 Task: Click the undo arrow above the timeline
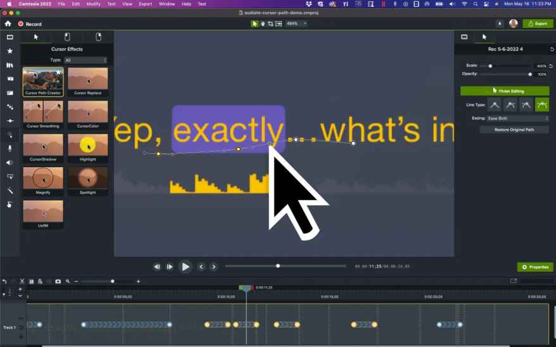(4, 281)
